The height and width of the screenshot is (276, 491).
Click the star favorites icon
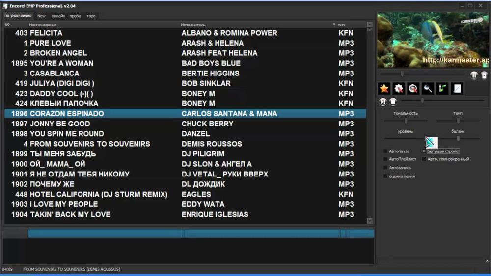point(384,88)
